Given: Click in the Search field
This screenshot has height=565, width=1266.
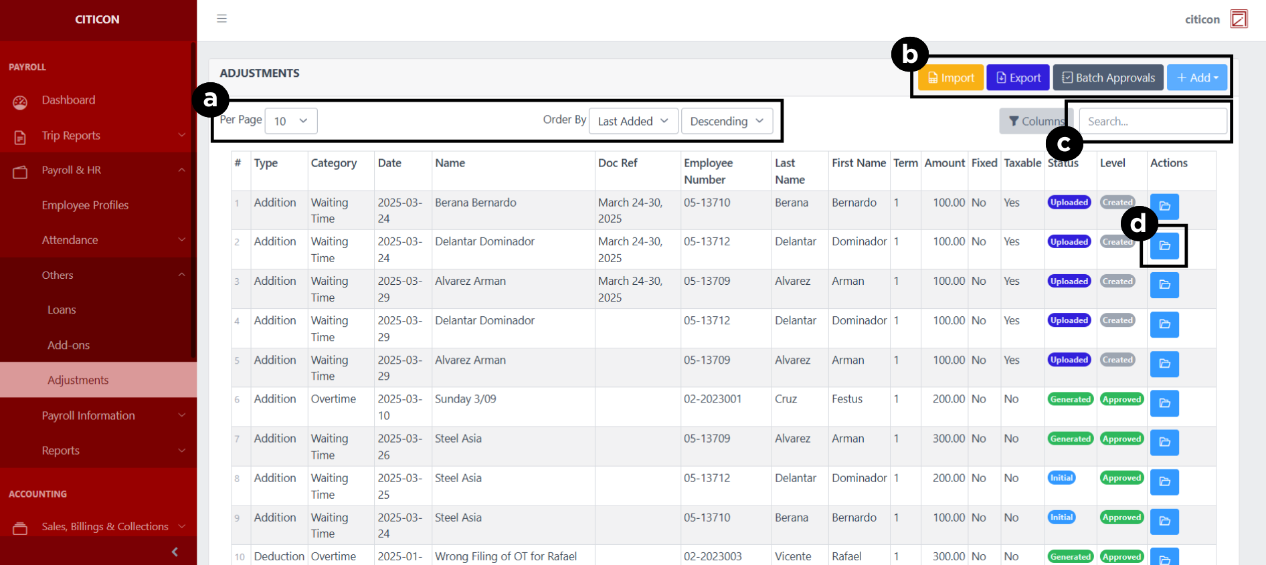Looking at the screenshot, I should click(x=1152, y=121).
